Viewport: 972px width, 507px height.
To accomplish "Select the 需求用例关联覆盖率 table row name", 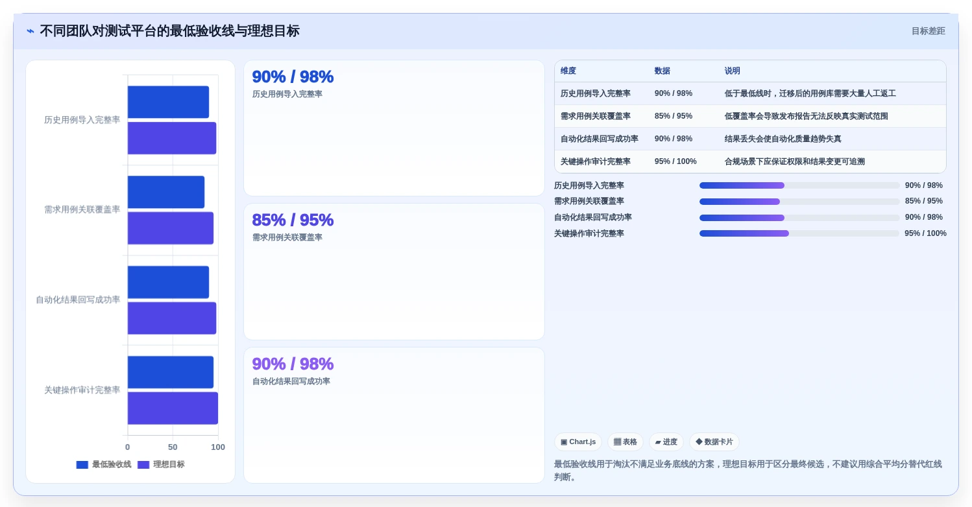I will [x=596, y=116].
